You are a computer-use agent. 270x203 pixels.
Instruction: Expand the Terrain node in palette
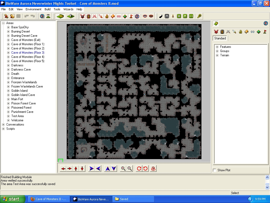coord(217,55)
